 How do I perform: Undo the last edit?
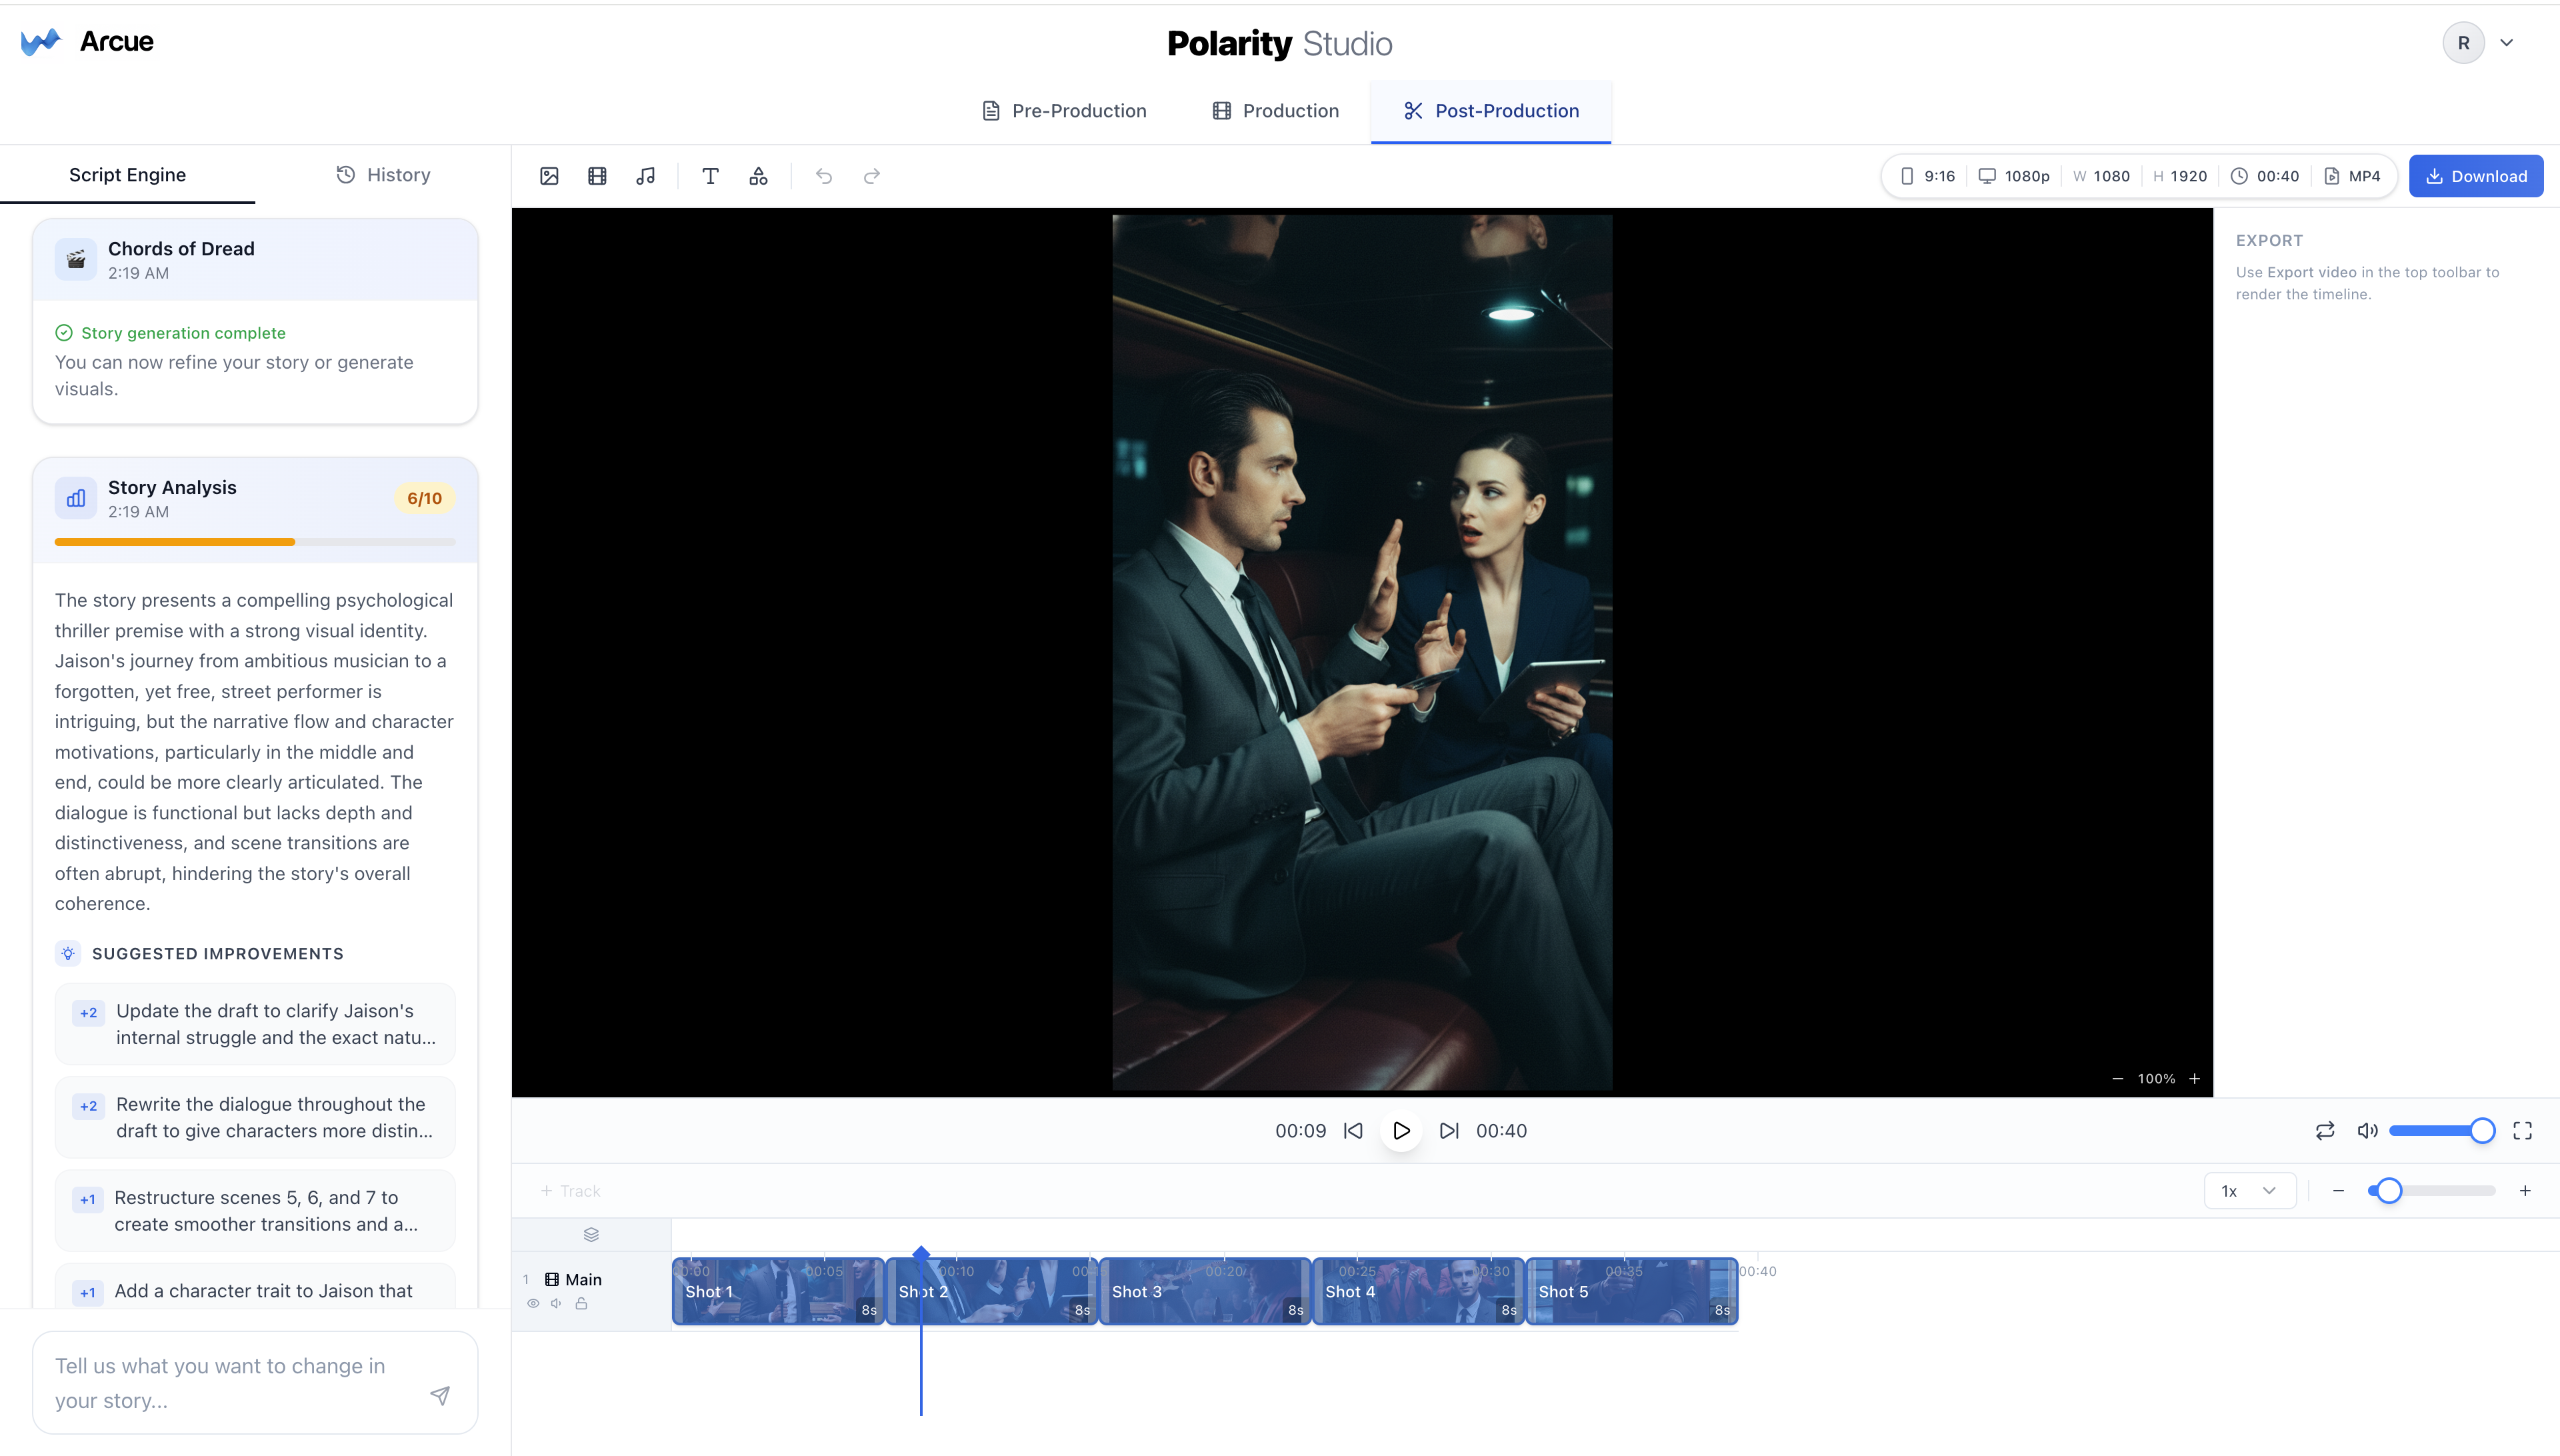pyautogui.click(x=824, y=176)
